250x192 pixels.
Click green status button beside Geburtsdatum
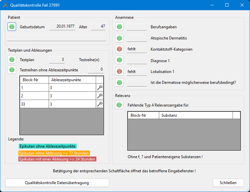tap(12, 27)
